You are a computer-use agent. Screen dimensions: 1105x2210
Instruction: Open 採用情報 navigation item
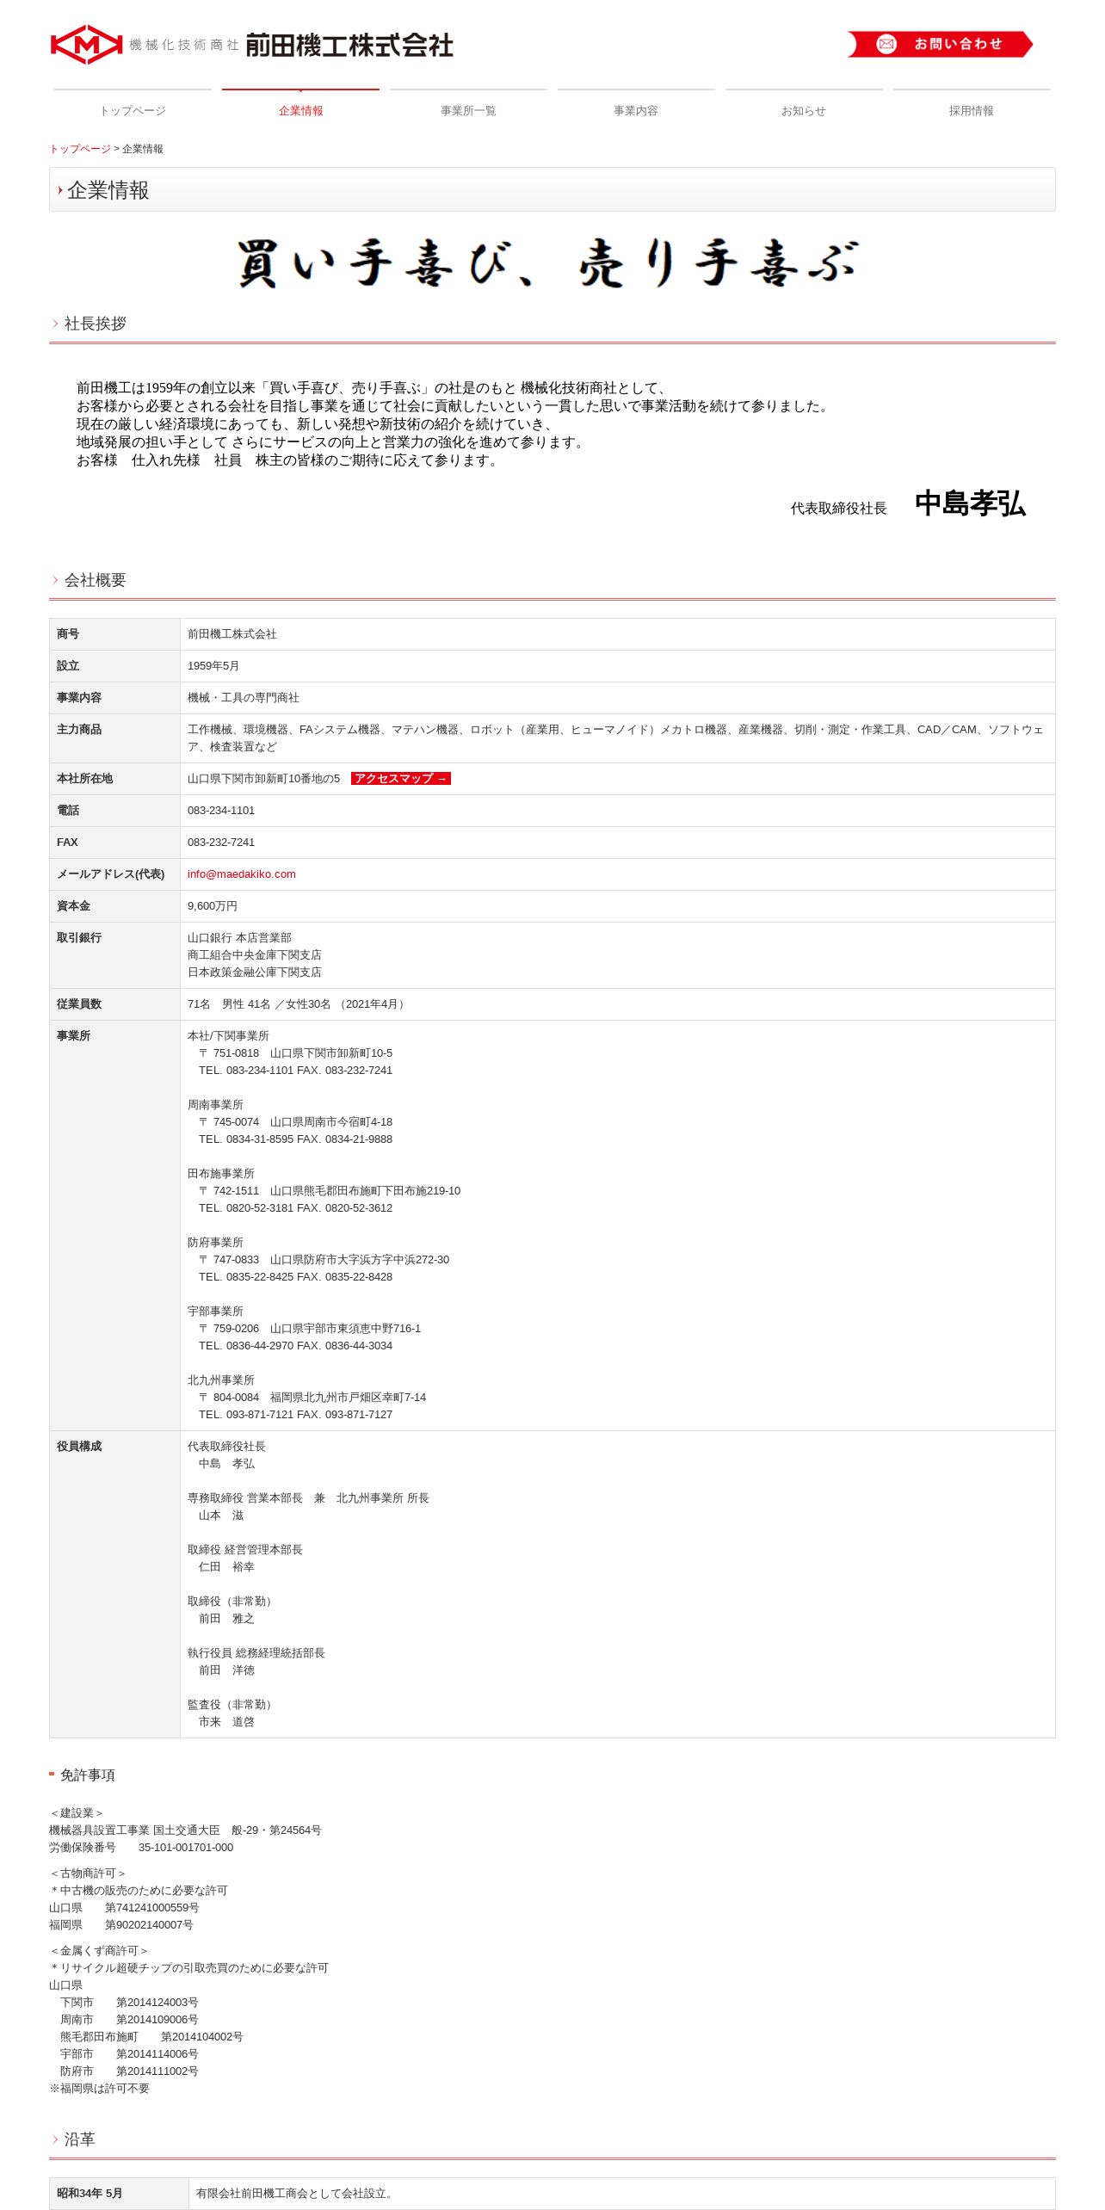(x=972, y=111)
